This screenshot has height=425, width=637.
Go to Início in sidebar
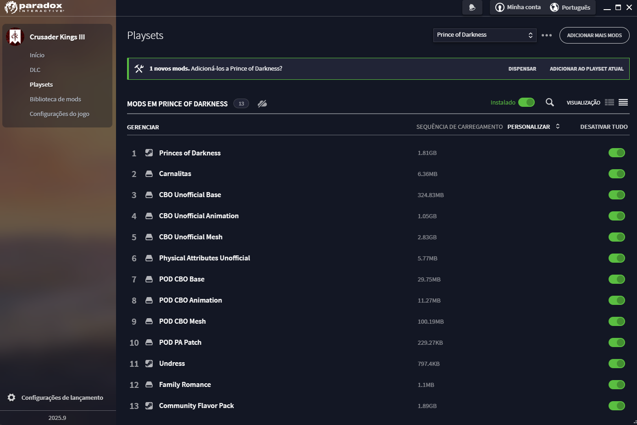(37, 55)
